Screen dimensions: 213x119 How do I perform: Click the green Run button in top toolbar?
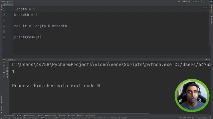[193, 2]
